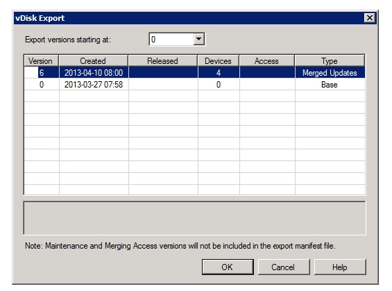Open Help for vDisk Export

pyautogui.click(x=340, y=267)
